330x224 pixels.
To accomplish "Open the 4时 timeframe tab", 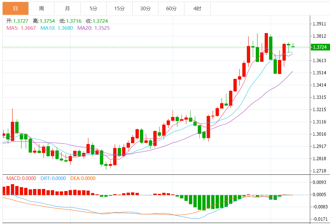I will tap(197, 9).
